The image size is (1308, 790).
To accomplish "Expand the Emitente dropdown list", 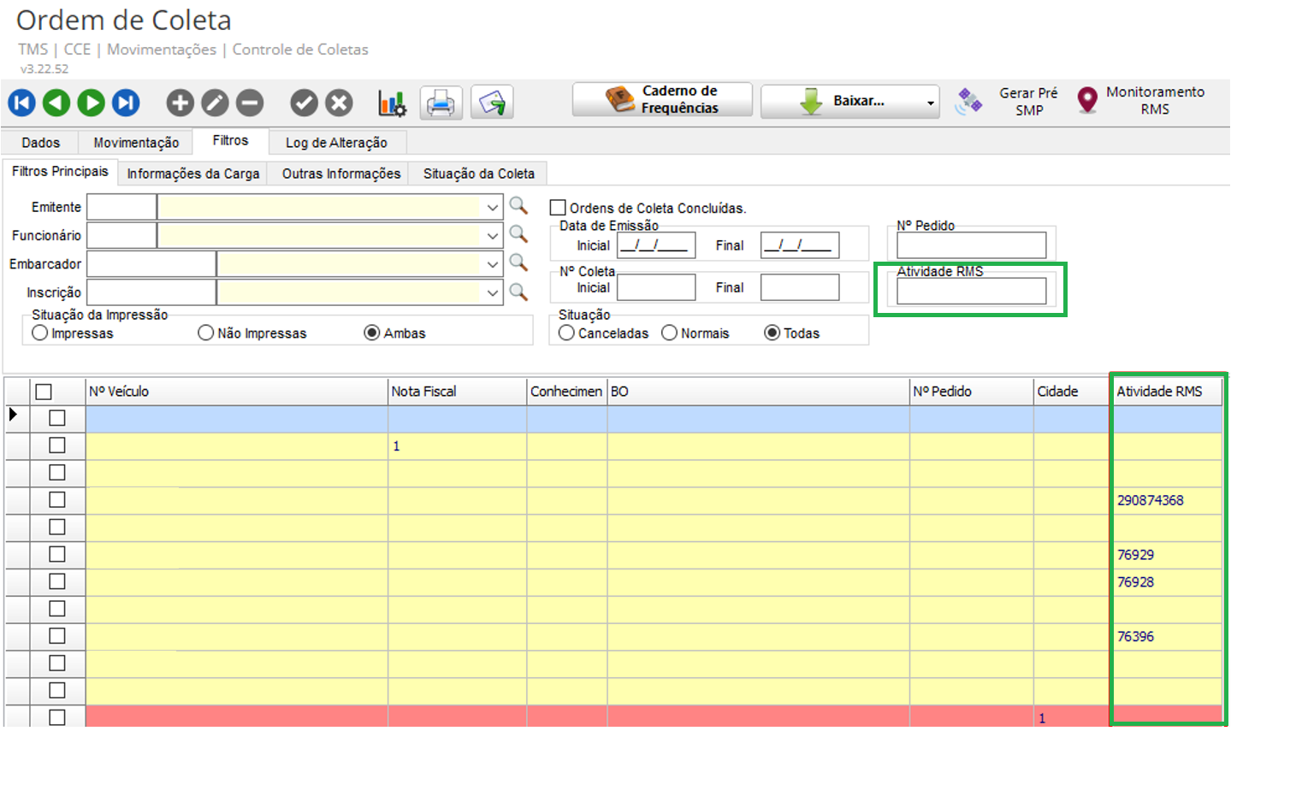I will click(493, 208).
